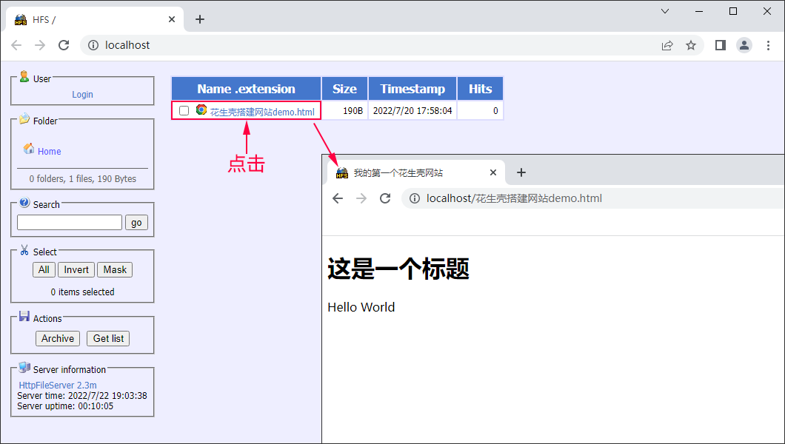
Task: Select the HFS / browser tab
Action: [89, 19]
